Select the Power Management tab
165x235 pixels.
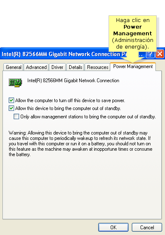tap(133, 66)
